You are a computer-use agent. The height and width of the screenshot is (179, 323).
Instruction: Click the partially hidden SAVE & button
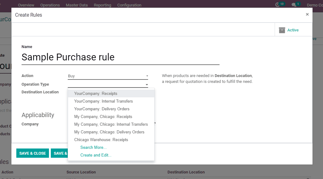59,153
